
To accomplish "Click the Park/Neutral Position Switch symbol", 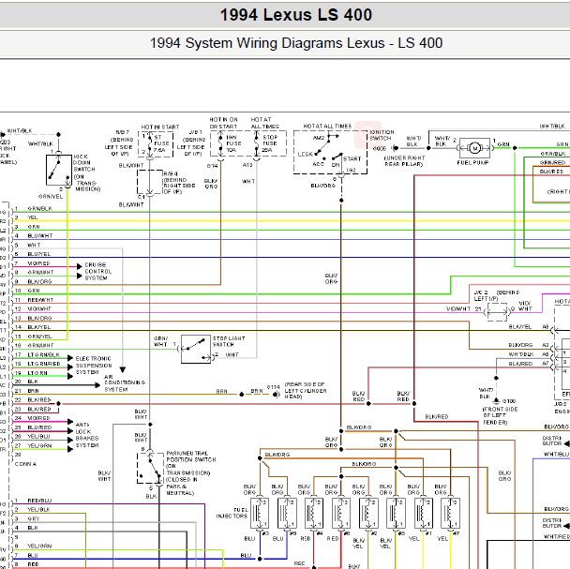I will click(x=150, y=468).
